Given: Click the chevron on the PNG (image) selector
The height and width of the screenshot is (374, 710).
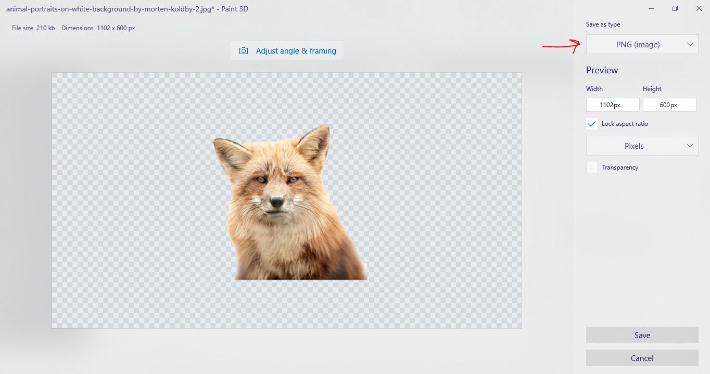Looking at the screenshot, I should [691, 44].
